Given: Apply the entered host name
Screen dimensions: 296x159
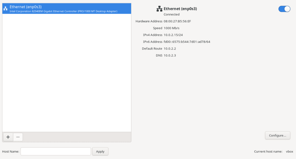Looking at the screenshot, I should 100,152.
